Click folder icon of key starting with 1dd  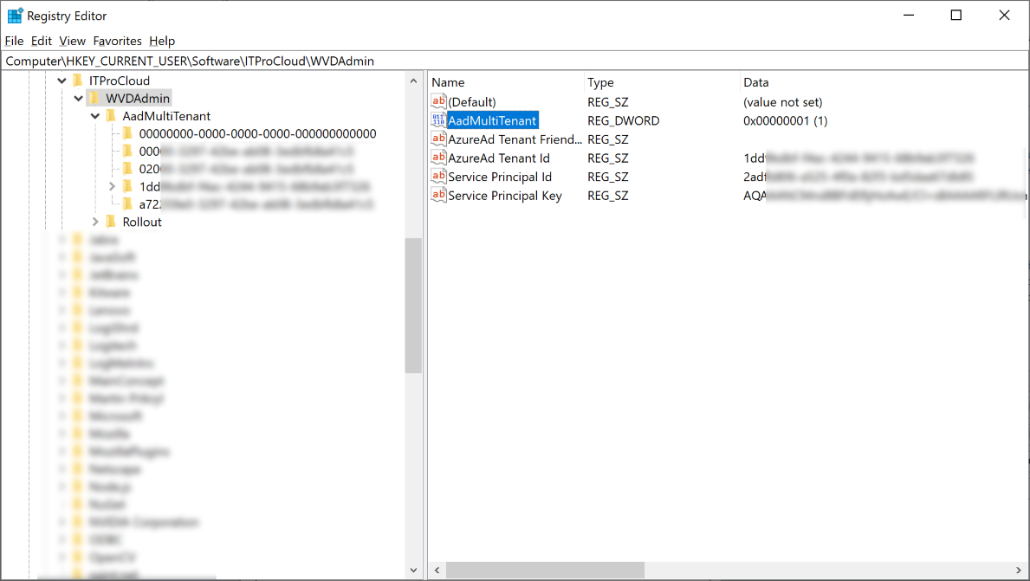(128, 186)
